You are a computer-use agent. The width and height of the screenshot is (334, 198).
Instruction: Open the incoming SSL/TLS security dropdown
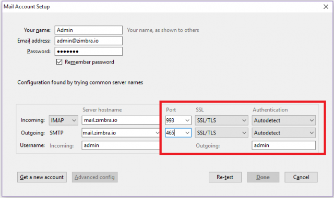(221, 120)
